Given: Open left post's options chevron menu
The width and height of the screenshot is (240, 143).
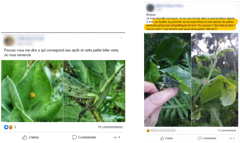Looking at the screenshot, I should click(x=121, y=38).
